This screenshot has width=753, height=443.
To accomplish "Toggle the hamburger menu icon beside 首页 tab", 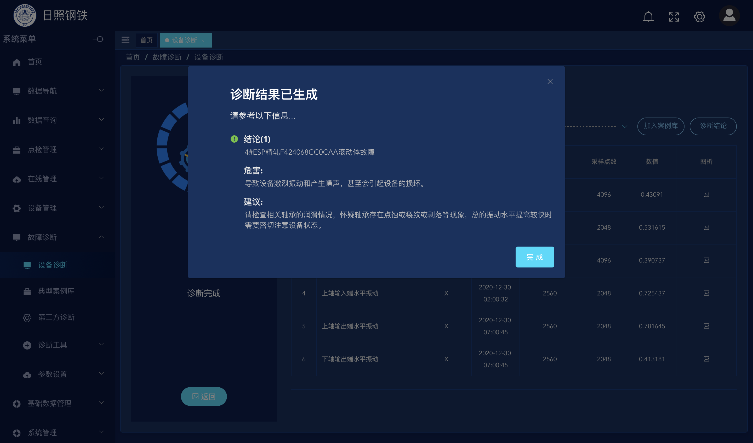I will click(x=125, y=40).
